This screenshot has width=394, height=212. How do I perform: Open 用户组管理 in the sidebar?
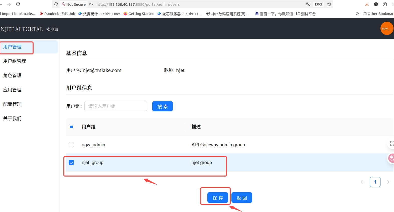coord(15,61)
